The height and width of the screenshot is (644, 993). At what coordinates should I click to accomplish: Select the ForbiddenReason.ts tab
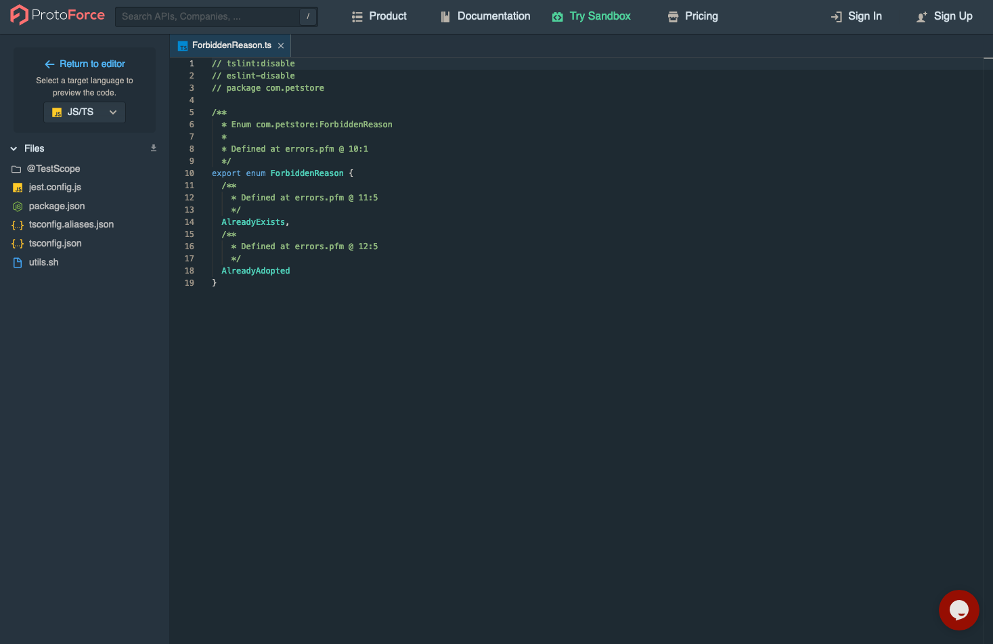[230, 45]
